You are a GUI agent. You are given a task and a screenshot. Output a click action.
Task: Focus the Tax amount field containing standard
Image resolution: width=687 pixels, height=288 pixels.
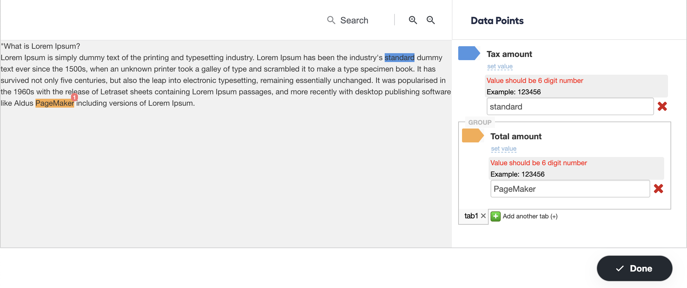tap(570, 106)
